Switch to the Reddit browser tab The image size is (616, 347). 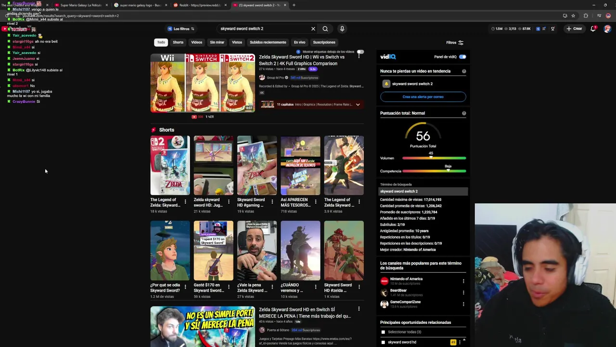[200, 5]
